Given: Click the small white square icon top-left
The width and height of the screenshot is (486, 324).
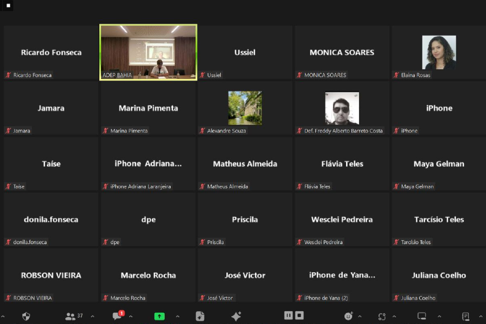Looking at the screenshot, I should pyautogui.click(x=8, y=5).
